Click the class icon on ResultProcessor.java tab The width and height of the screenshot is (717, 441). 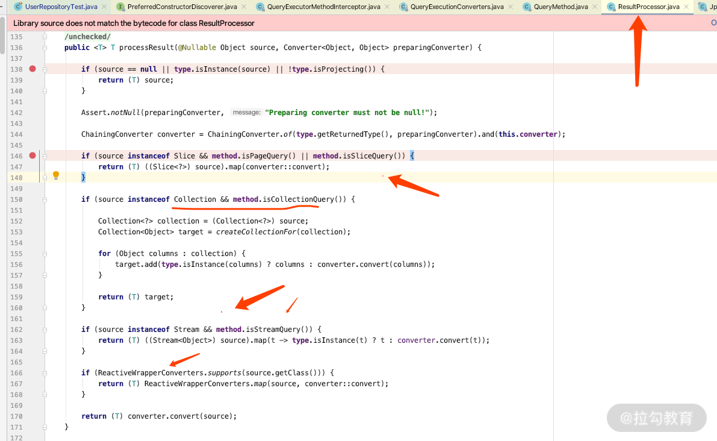coord(611,7)
